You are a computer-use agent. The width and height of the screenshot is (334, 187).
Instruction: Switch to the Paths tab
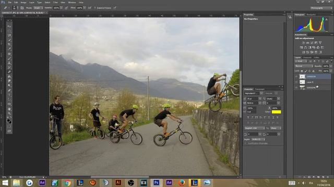(x=317, y=58)
